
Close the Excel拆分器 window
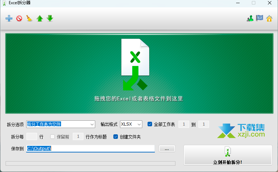point(270,3)
